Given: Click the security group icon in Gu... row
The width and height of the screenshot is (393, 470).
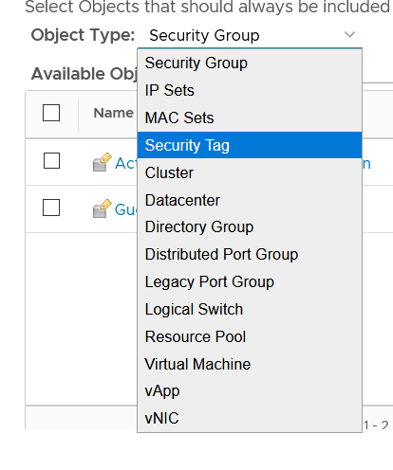Looking at the screenshot, I should point(103,208).
